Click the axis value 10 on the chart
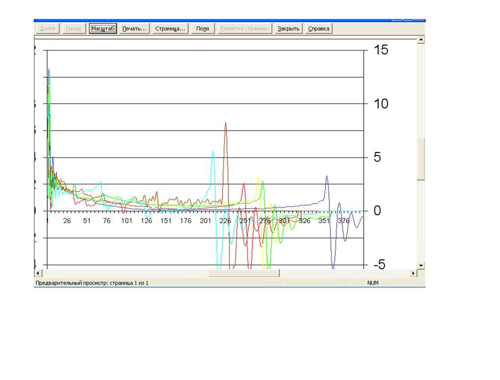Screen dimensions: 500x380 (x=381, y=103)
